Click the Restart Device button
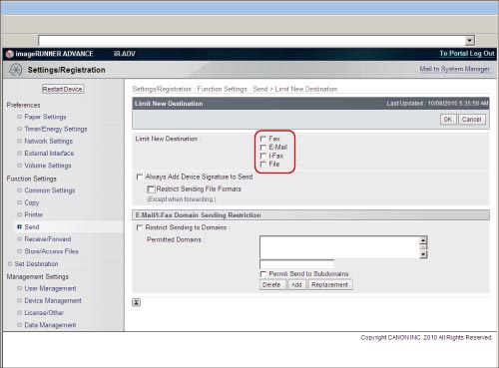The image size is (499, 368). 63,89
